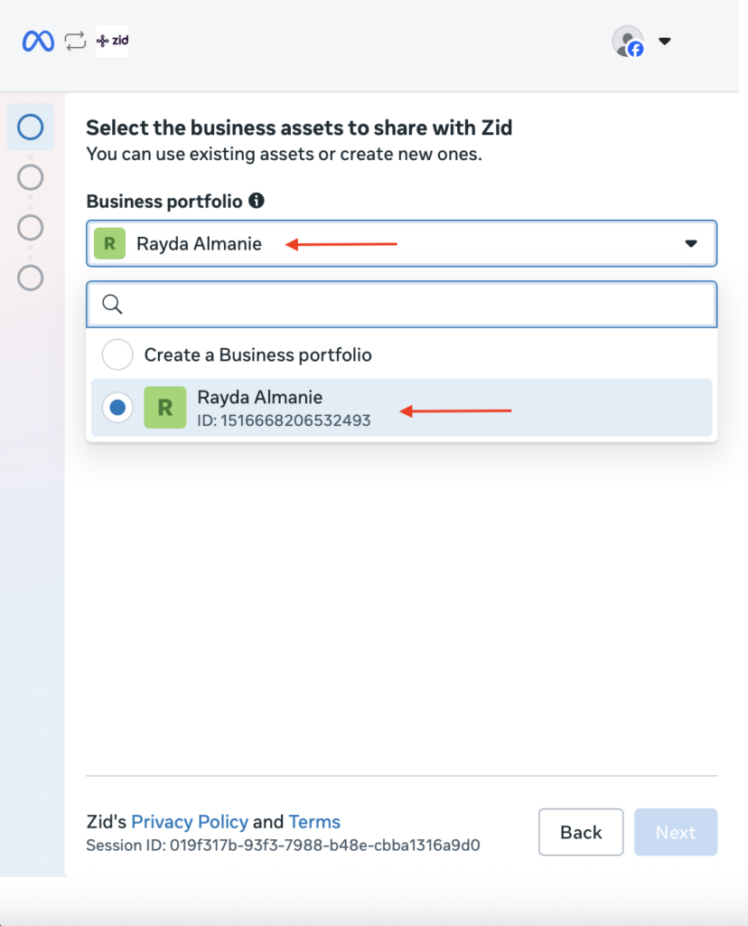Open Zid's Privacy Policy link
Screen dimensions: 748x926
pos(190,821)
